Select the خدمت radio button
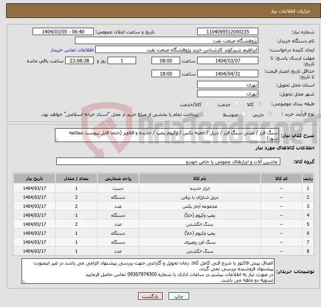Viewport: 321px width, 307px height. click(237, 104)
